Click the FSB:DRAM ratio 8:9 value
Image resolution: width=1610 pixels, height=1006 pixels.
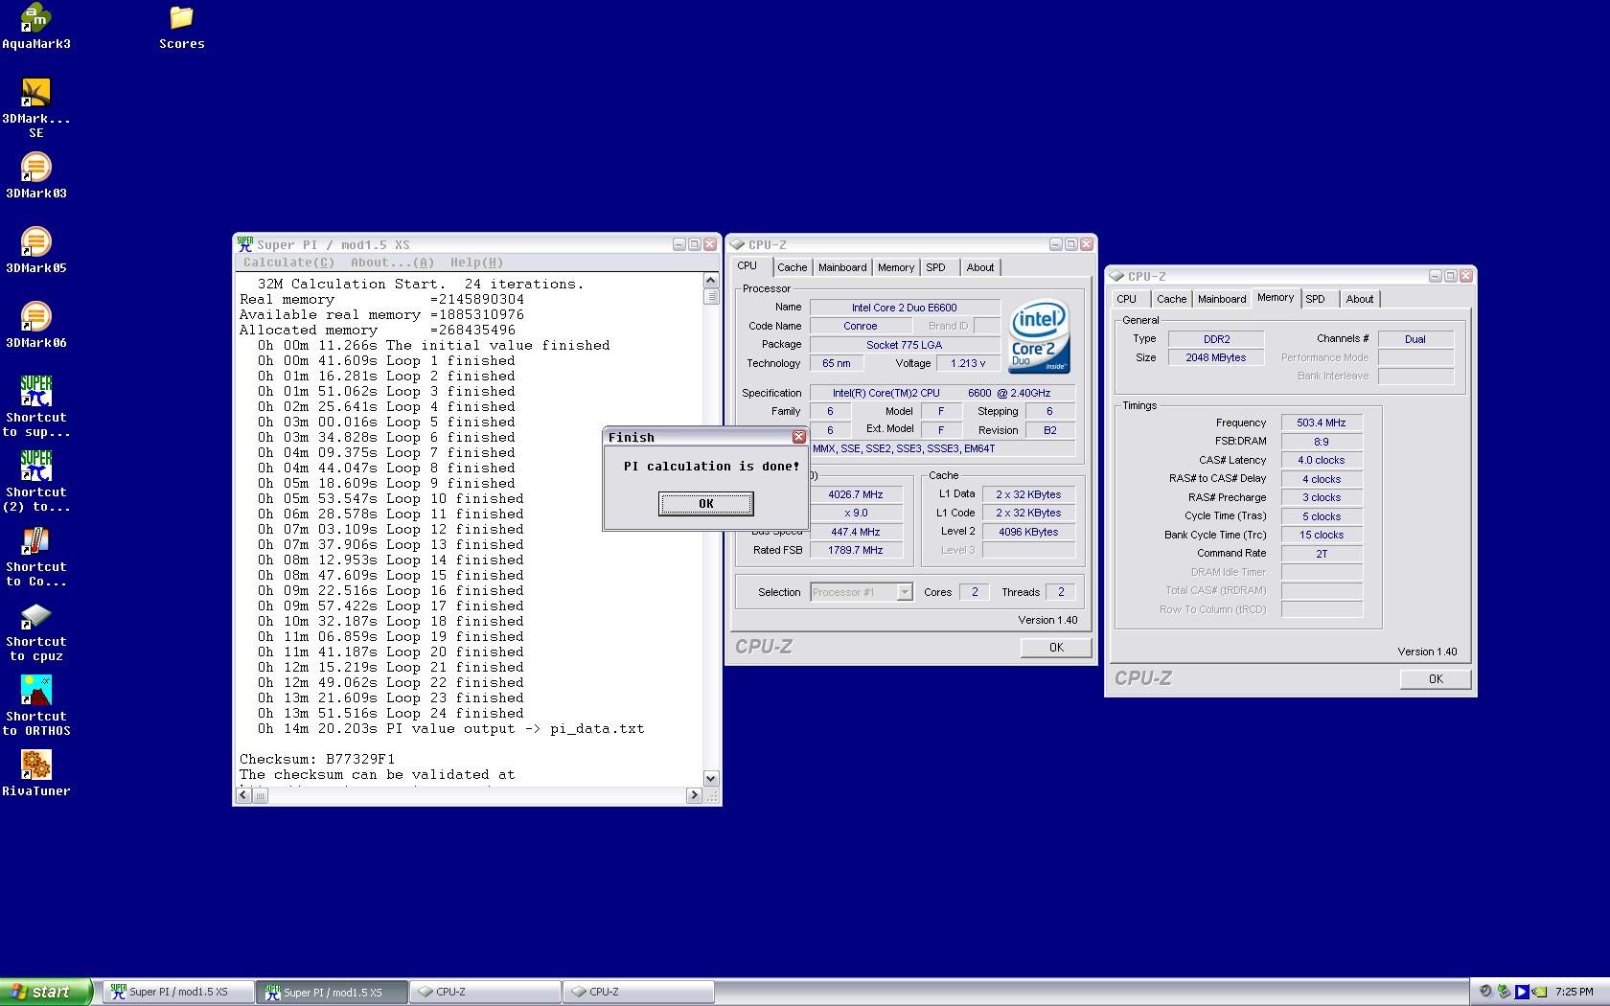[1322, 442]
